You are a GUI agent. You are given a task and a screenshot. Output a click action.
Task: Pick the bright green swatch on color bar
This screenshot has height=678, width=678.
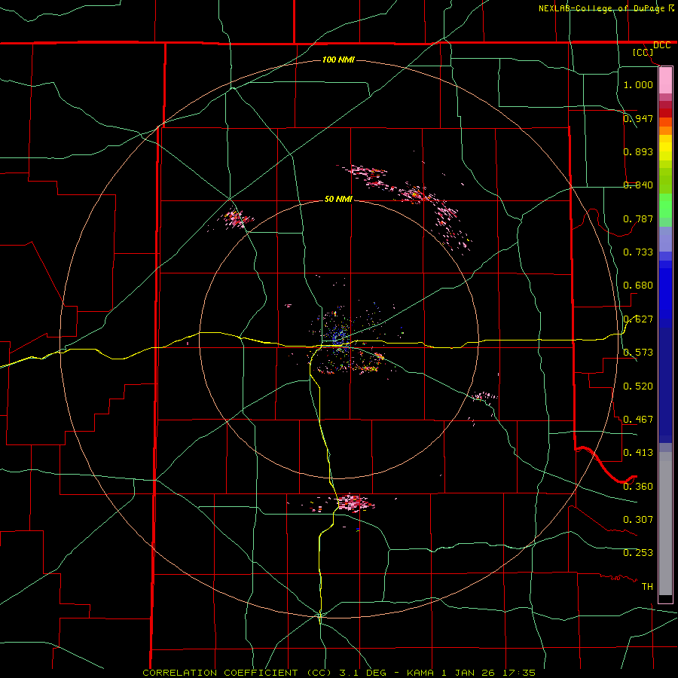(665, 206)
